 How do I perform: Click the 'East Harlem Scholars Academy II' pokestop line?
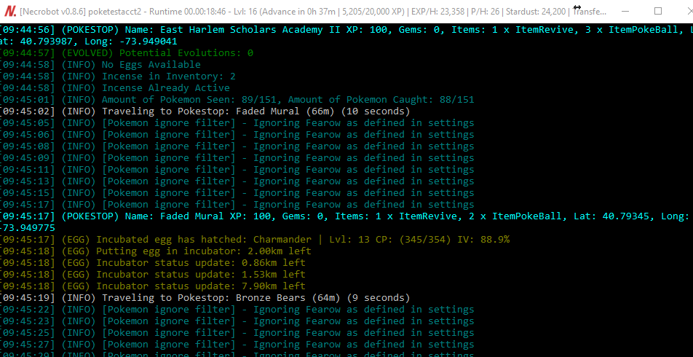click(x=346, y=30)
